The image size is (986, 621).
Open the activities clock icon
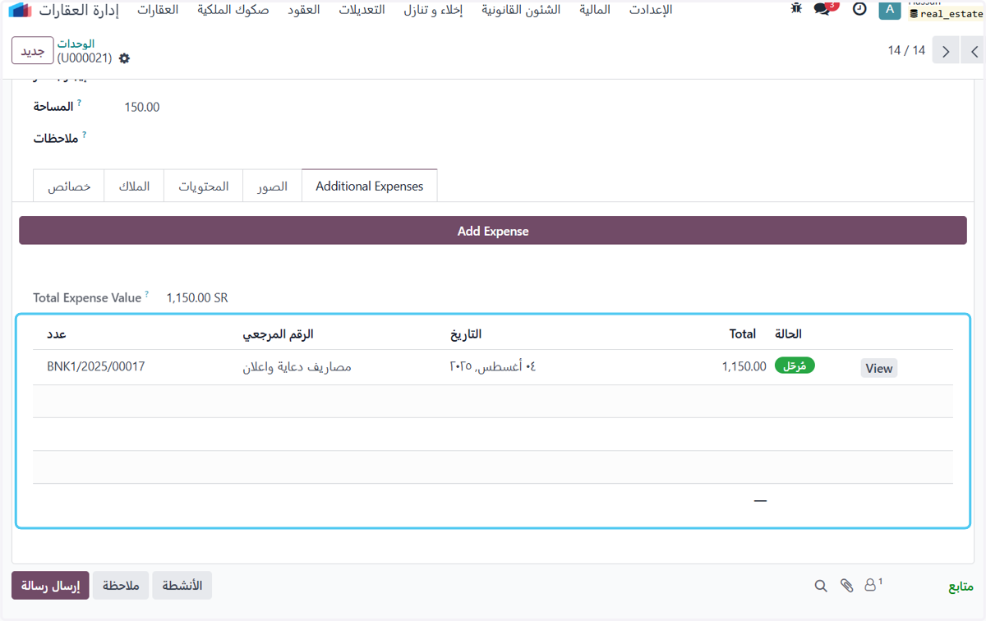tap(859, 8)
